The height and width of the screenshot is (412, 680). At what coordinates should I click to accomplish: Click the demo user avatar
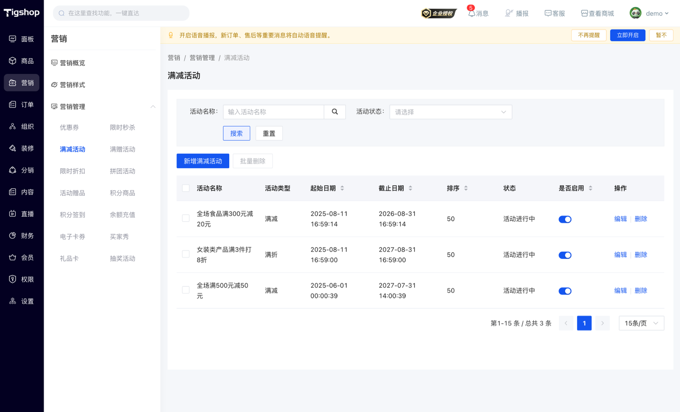point(635,13)
